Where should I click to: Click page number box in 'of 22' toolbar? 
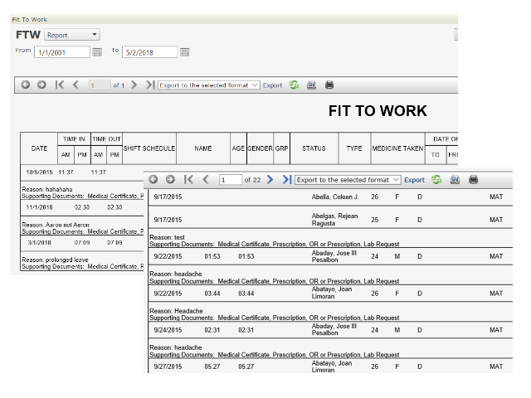tap(231, 180)
